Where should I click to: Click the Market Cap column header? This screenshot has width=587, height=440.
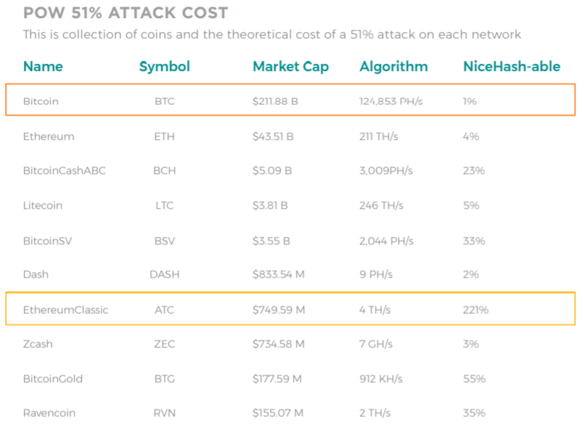tap(290, 67)
